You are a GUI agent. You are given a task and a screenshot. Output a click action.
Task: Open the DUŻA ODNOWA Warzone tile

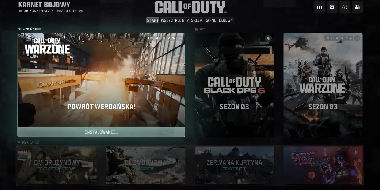(x=145, y=165)
